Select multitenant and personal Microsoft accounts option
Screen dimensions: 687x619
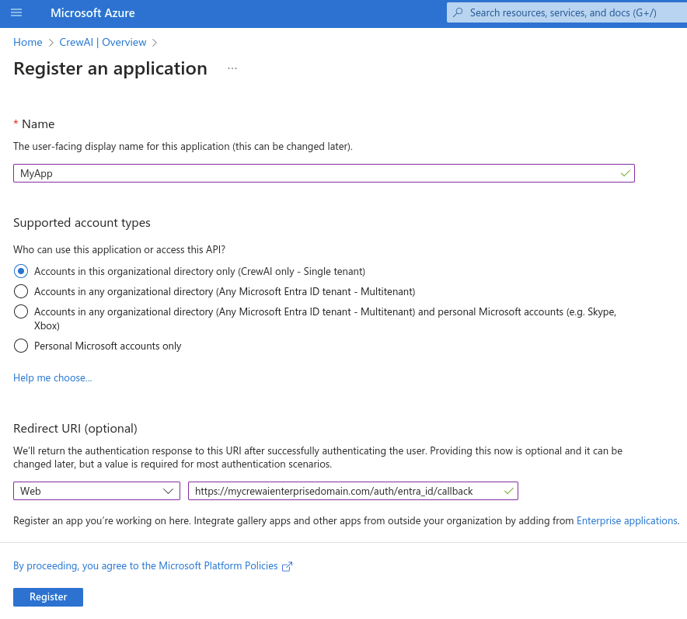click(x=21, y=312)
